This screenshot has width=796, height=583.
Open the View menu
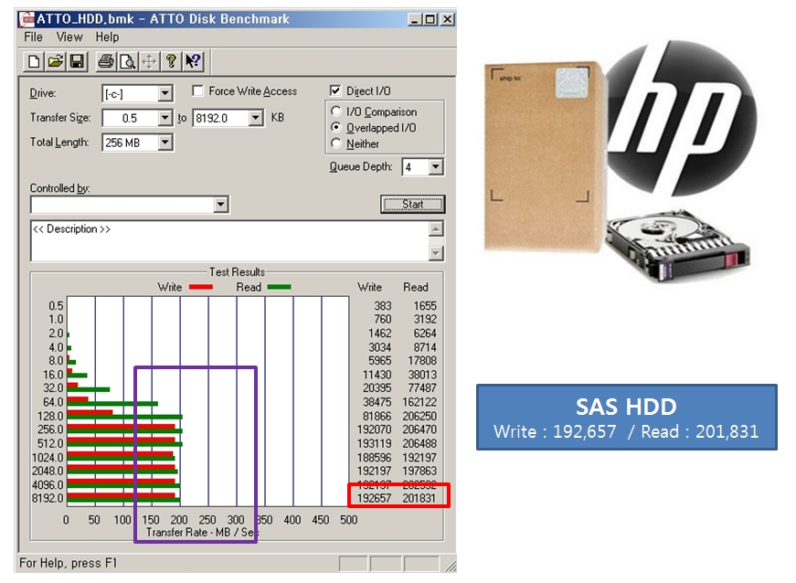69,37
